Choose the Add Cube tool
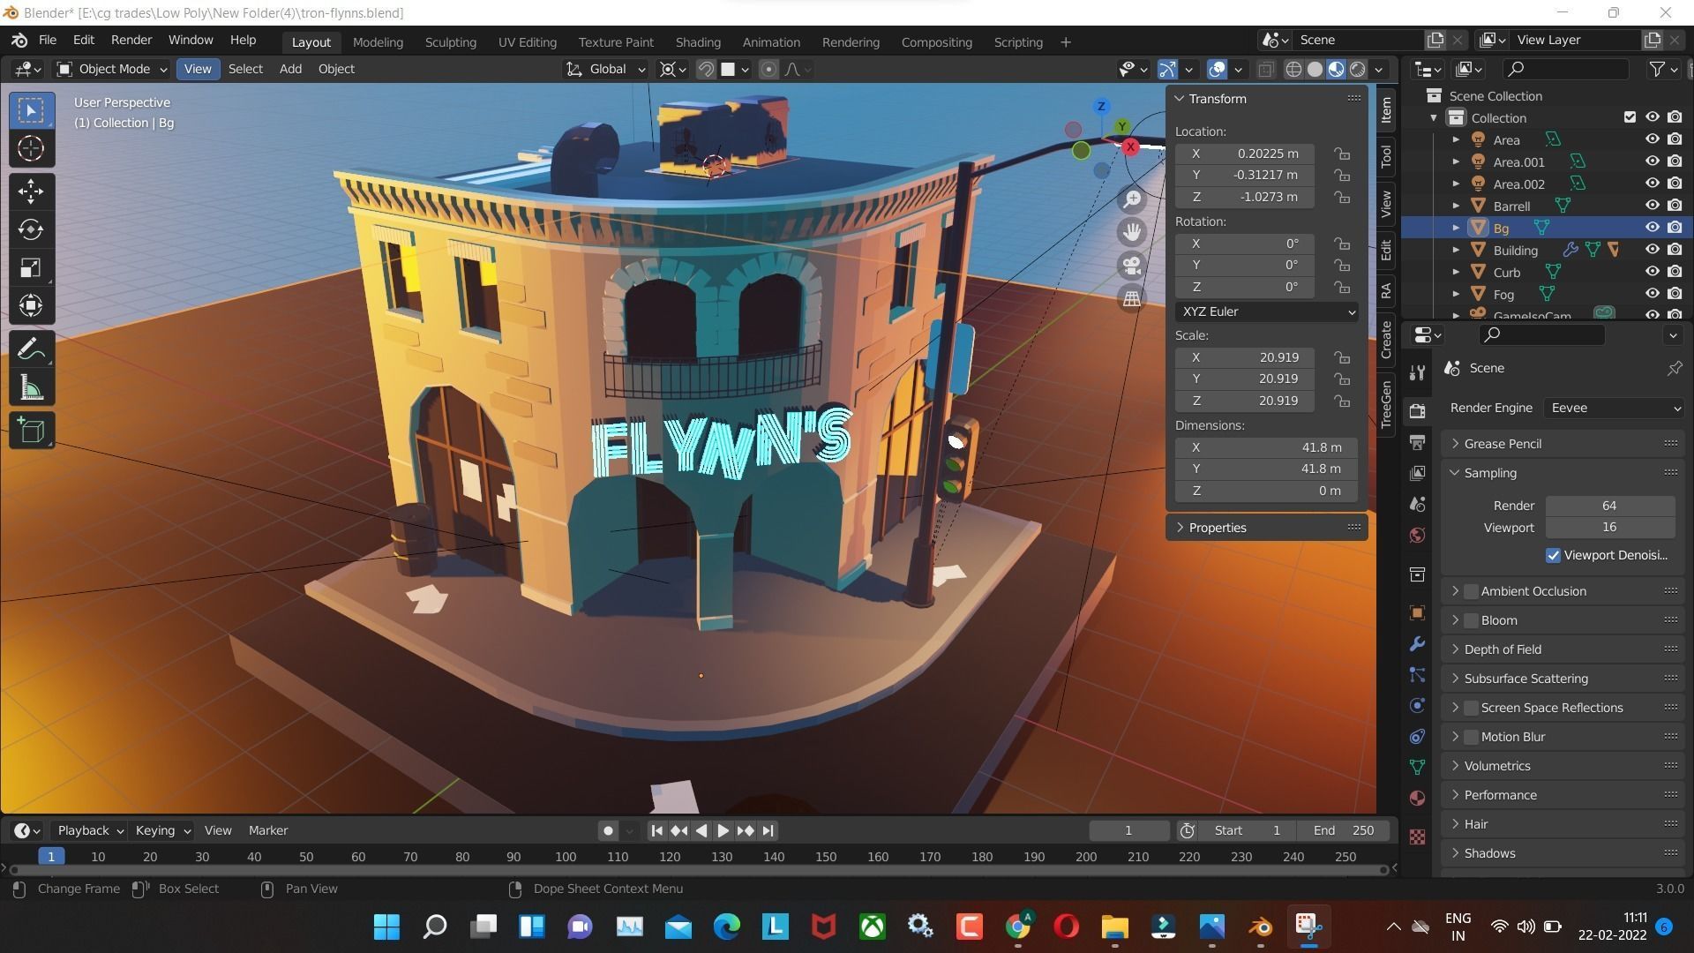The image size is (1694, 953). pos(31,431)
